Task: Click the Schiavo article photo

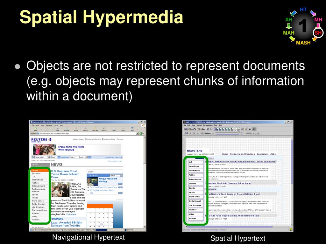Action: coord(60,190)
